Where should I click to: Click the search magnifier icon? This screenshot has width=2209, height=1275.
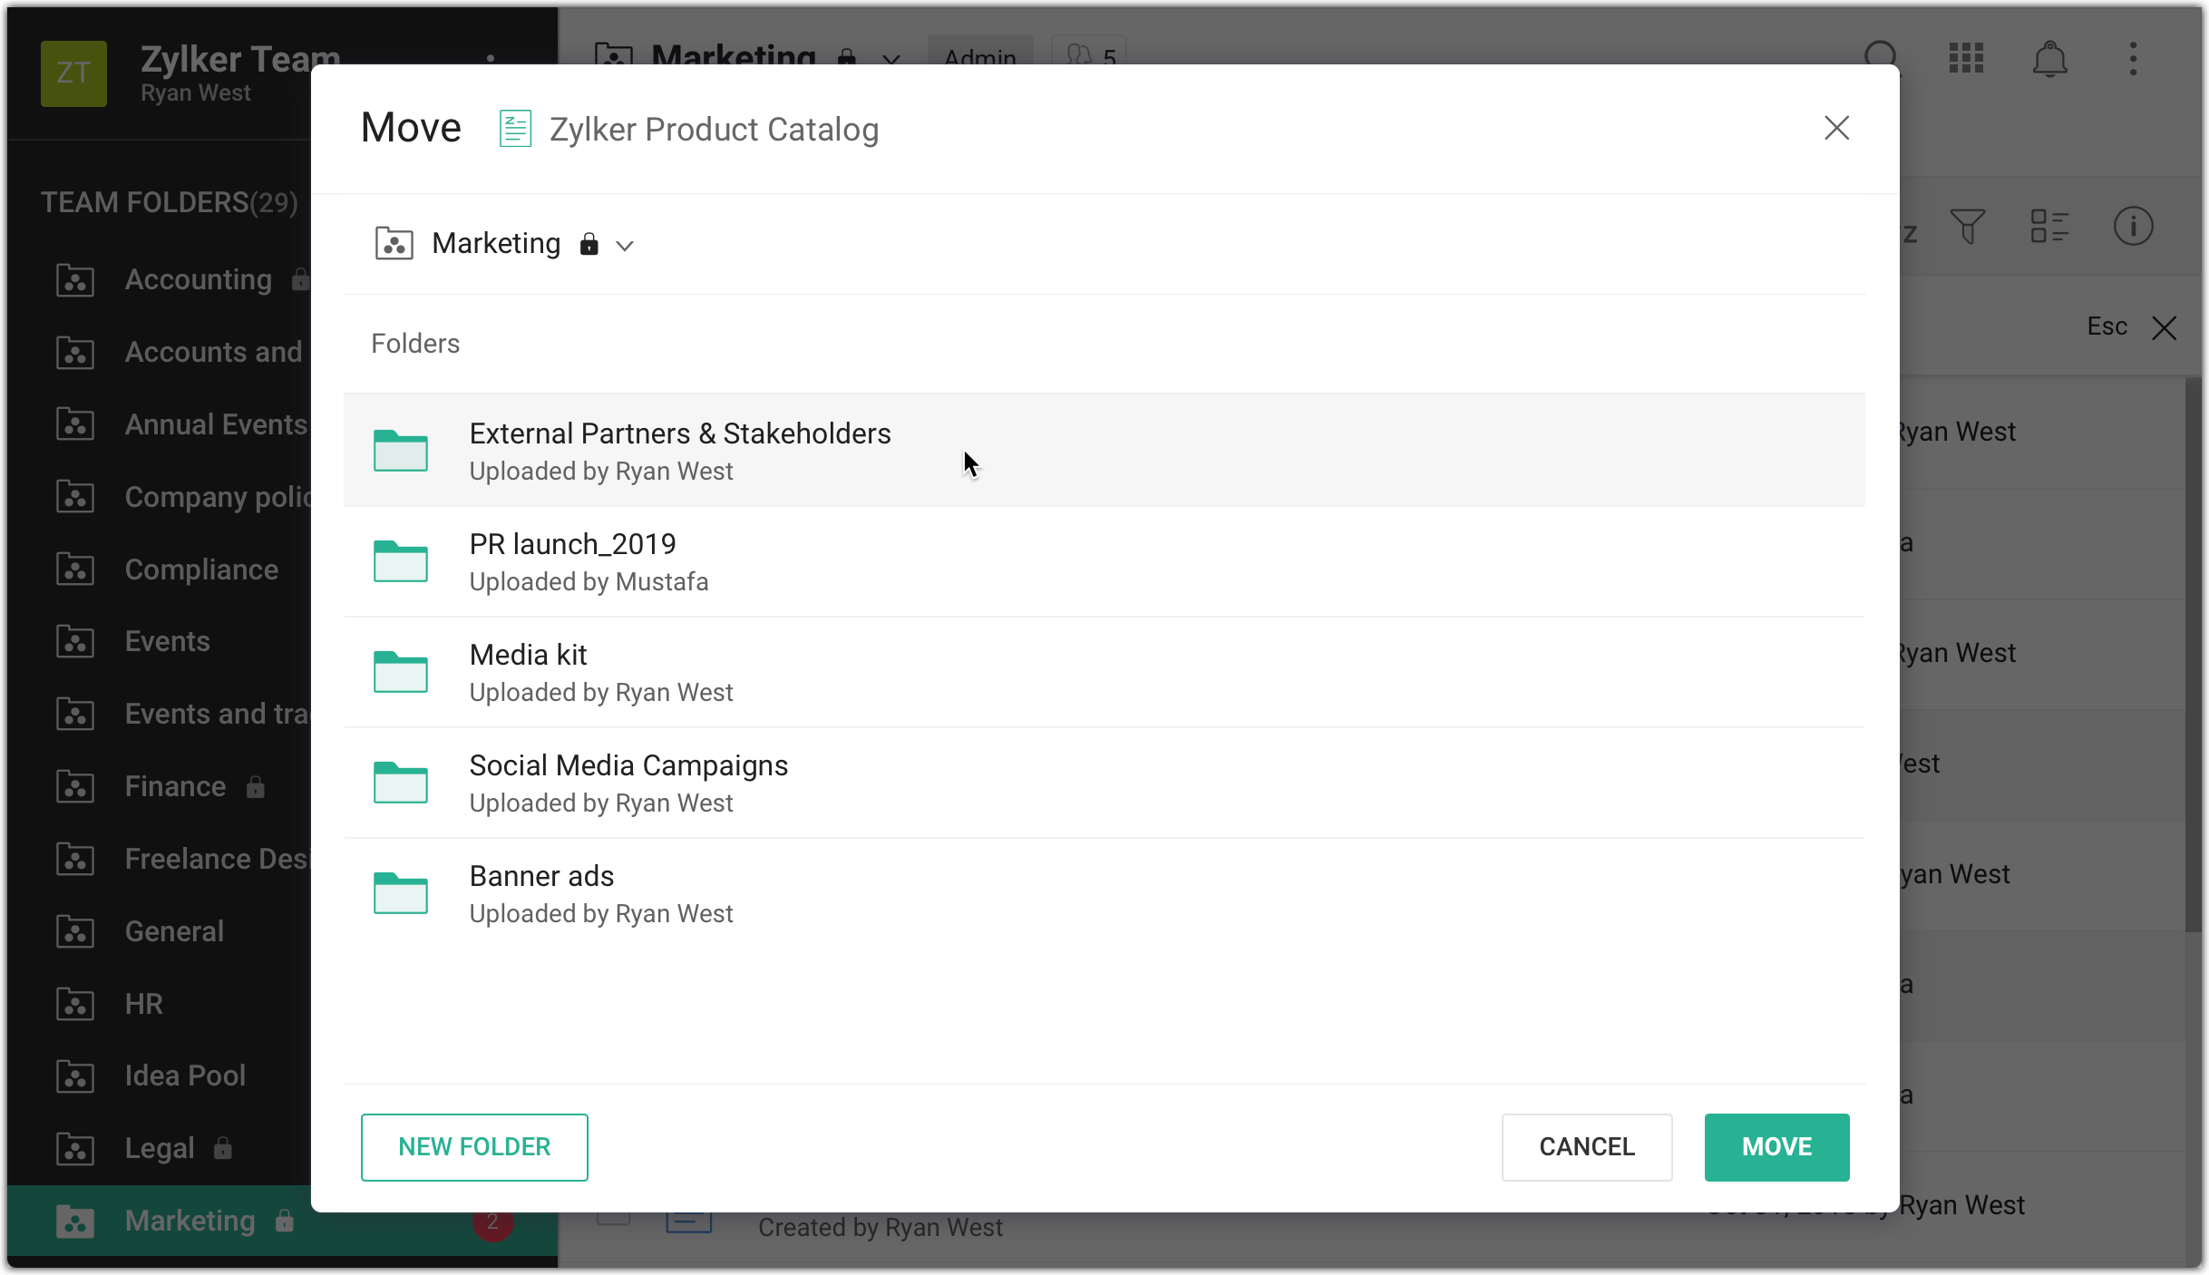(x=1882, y=54)
